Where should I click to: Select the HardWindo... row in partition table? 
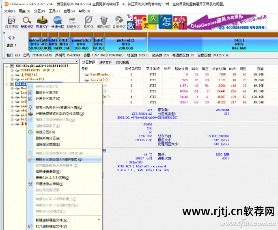pos(173,74)
